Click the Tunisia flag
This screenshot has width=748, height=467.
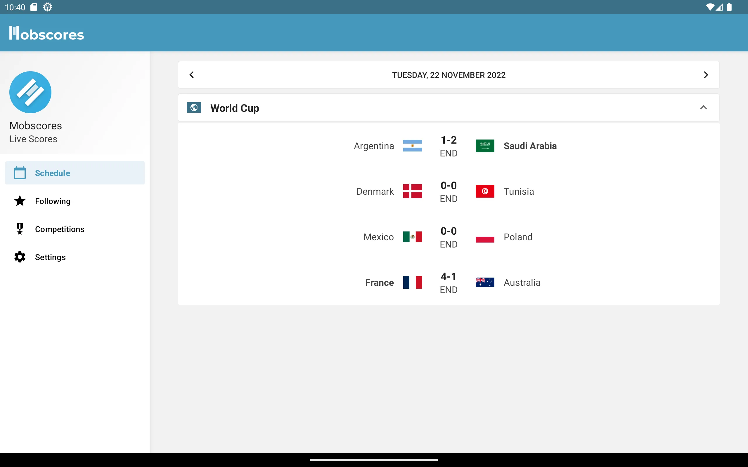pyautogui.click(x=485, y=191)
